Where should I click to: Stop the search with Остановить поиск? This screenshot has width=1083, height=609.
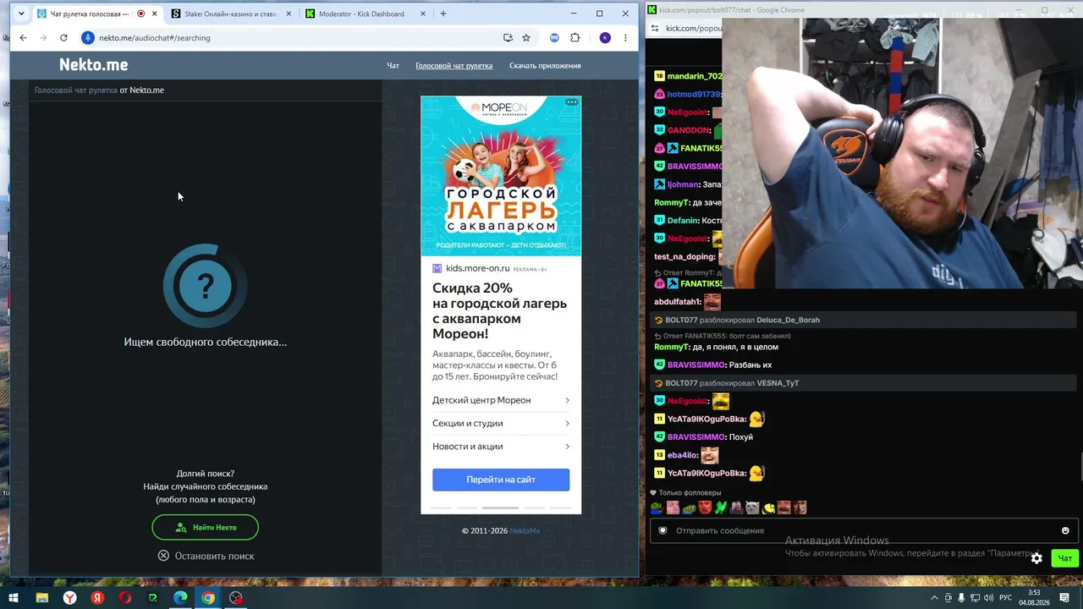(206, 556)
